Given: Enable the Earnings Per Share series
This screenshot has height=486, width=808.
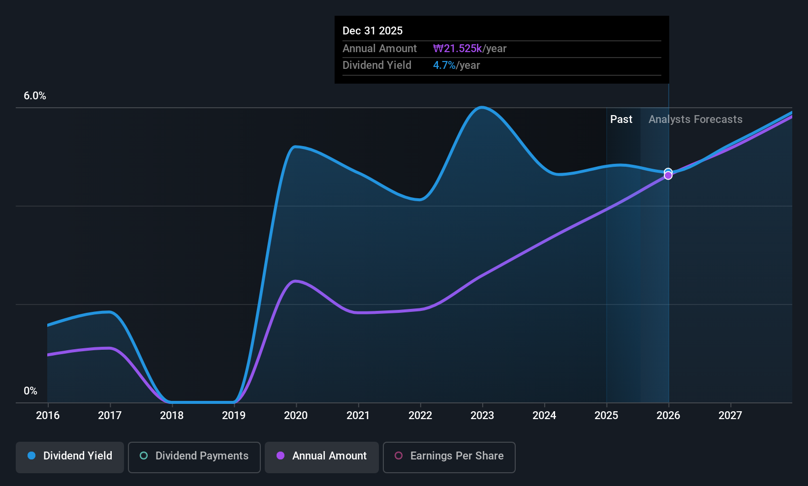Looking at the screenshot, I should click(x=449, y=457).
